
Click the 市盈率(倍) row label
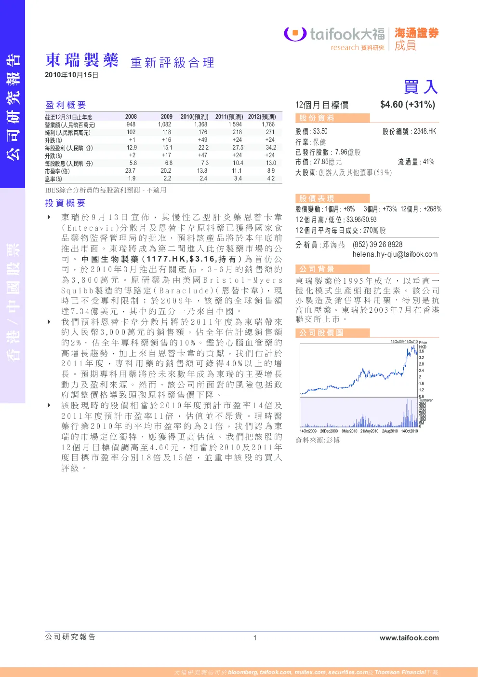[57, 171]
